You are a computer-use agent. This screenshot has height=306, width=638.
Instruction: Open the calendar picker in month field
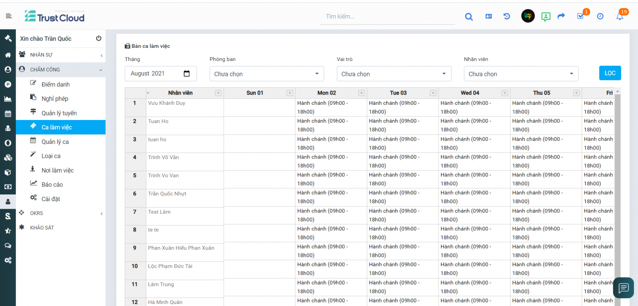[x=187, y=74]
